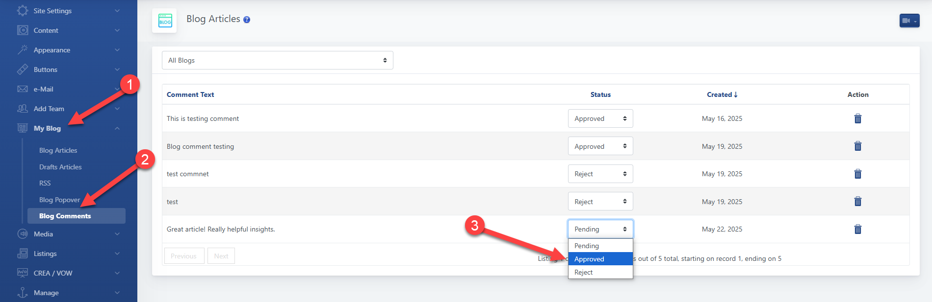Open status dropdown for "This is testing comment"
932x302 pixels.
coord(600,118)
